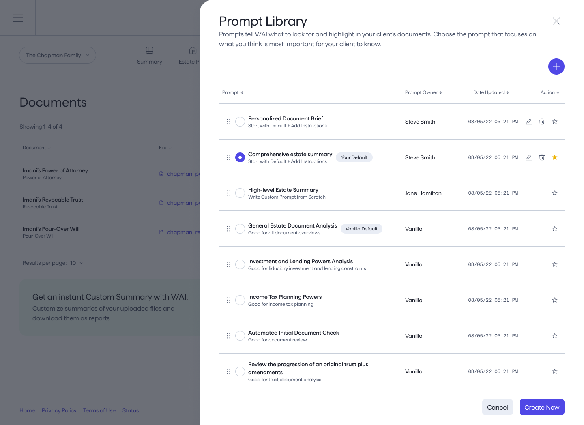The width and height of the screenshot is (584, 425).
Task: Sort by Prompt Owner column
Action: click(423, 92)
